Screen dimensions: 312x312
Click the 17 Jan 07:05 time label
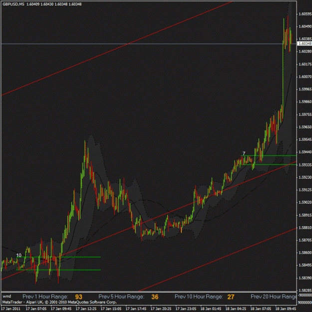point(36,309)
